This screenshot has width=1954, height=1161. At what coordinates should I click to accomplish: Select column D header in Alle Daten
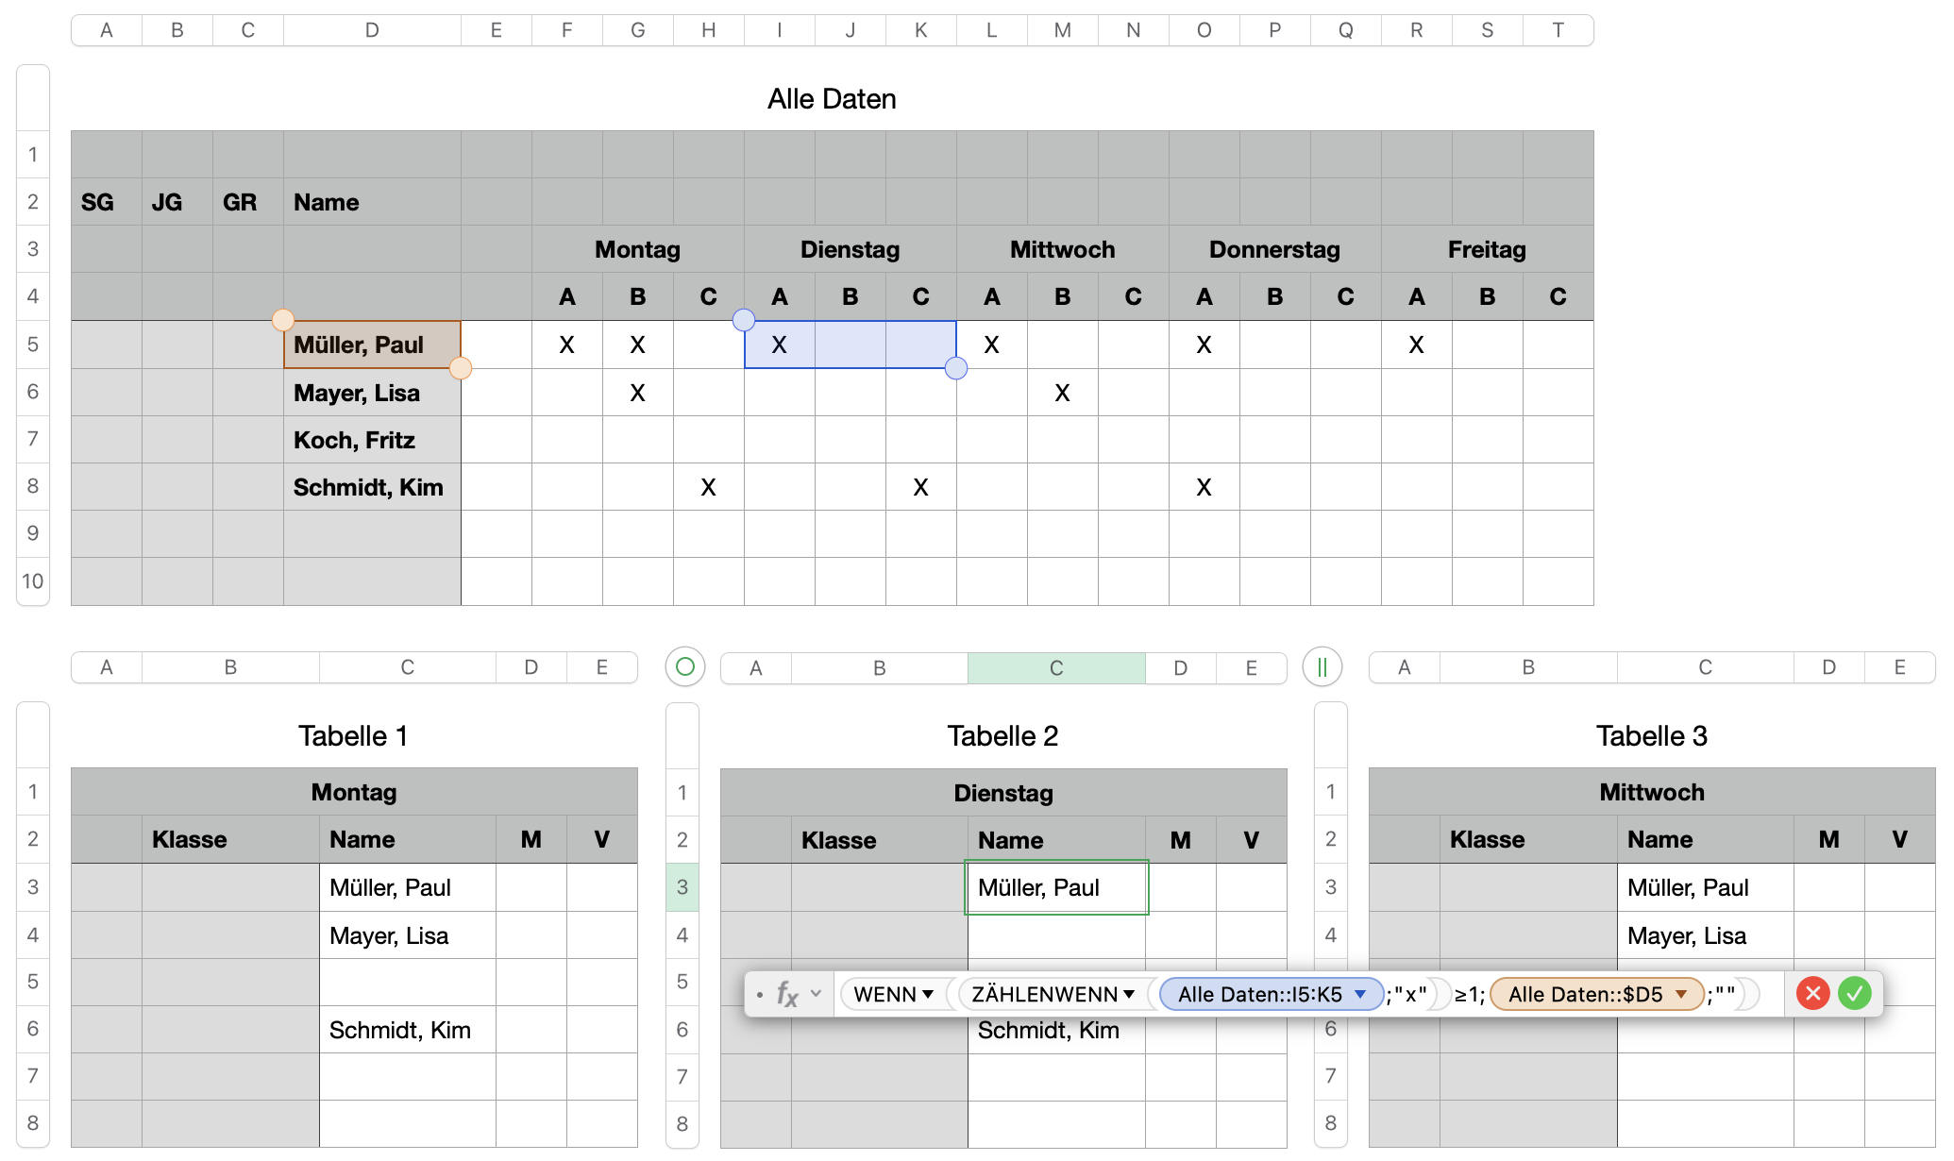(x=372, y=30)
